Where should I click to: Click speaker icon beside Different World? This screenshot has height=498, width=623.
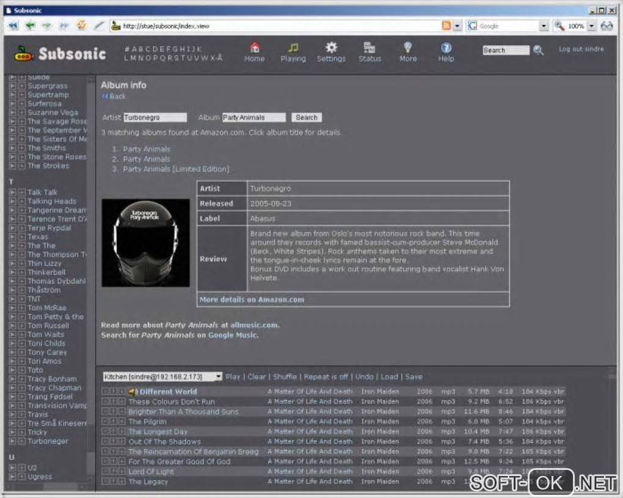click(133, 392)
